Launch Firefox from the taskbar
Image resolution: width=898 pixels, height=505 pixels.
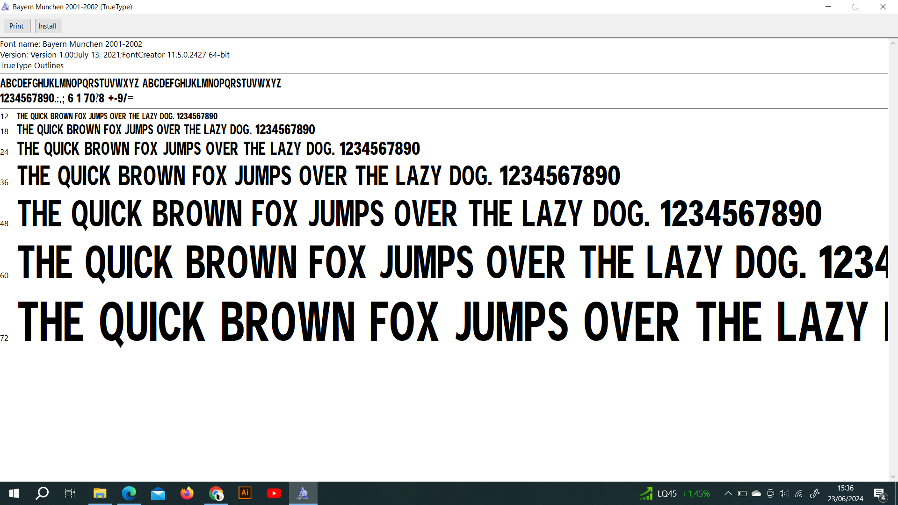pyautogui.click(x=187, y=493)
